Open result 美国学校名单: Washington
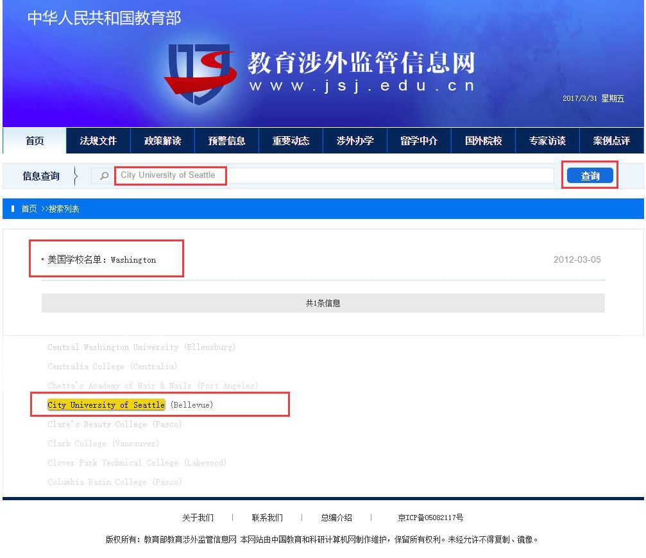 click(101, 259)
